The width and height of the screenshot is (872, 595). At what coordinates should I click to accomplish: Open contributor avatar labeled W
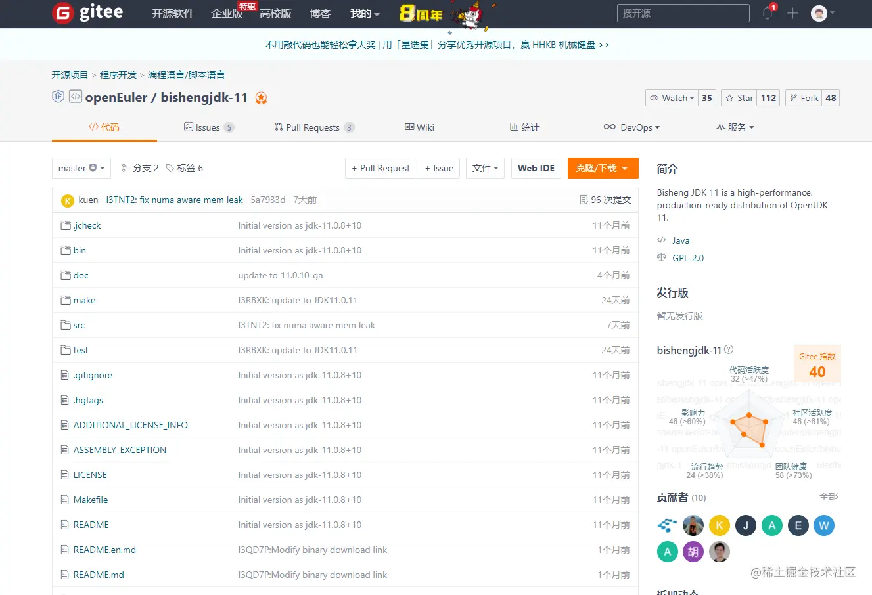(x=824, y=525)
